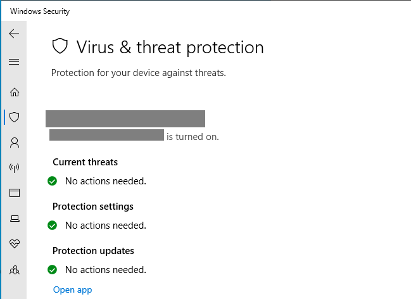Expand the hamburger navigation menu

pyautogui.click(x=14, y=62)
